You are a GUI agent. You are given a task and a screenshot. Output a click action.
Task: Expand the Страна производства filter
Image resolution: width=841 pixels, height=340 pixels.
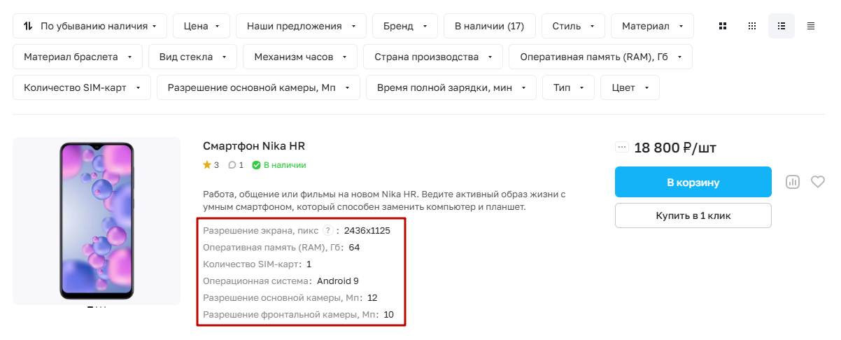(433, 57)
